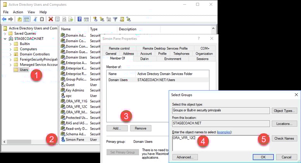Image resolution: width=301 pixels, height=163 pixels.
Task: Click the blue Help question mark icon
Action: coord(80,19)
